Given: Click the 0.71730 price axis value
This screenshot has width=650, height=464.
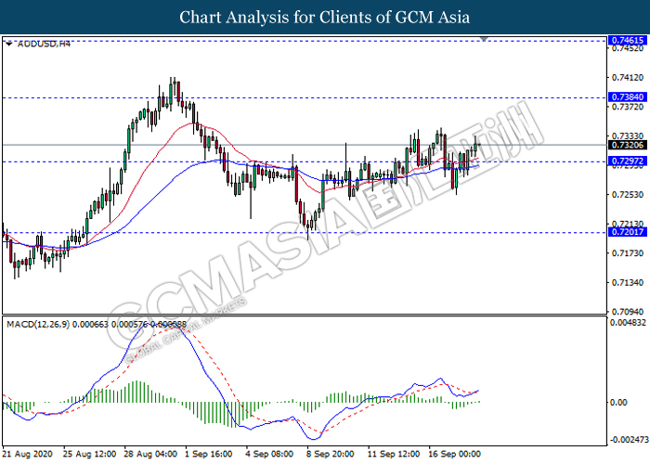Looking at the screenshot, I should click(628, 252).
